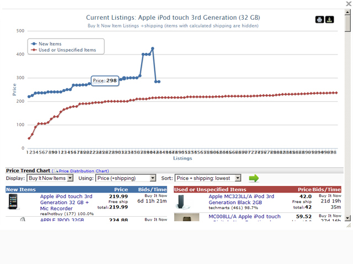353x264 pixels.
Task: Open the Price Distribution Chart link
Action: click(83, 171)
